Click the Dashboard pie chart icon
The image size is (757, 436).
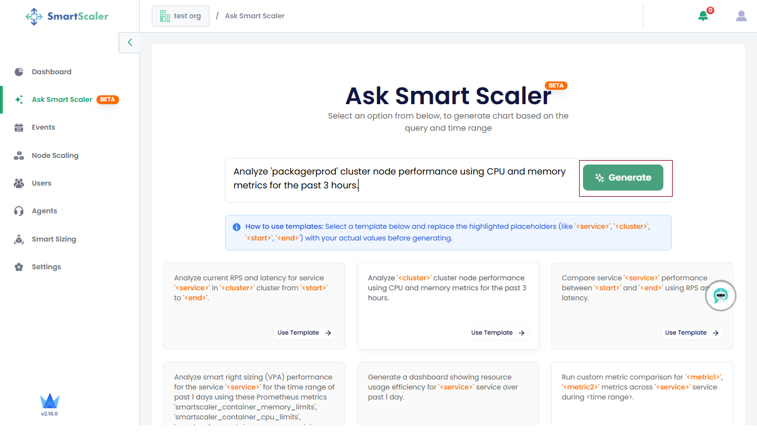(x=19, y=72)
